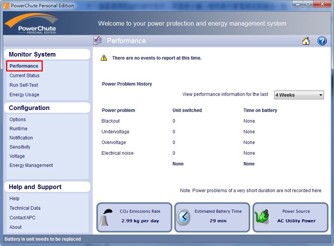This screenshot has height=246, width=334.
Task: Click the Contact APC link
Action: (23, 218)
